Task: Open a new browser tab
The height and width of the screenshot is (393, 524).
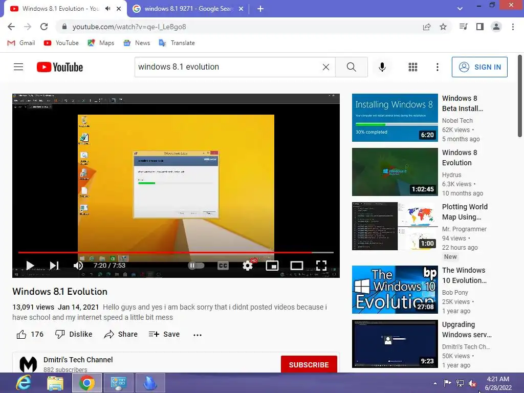Action: [x=260, y=9]
